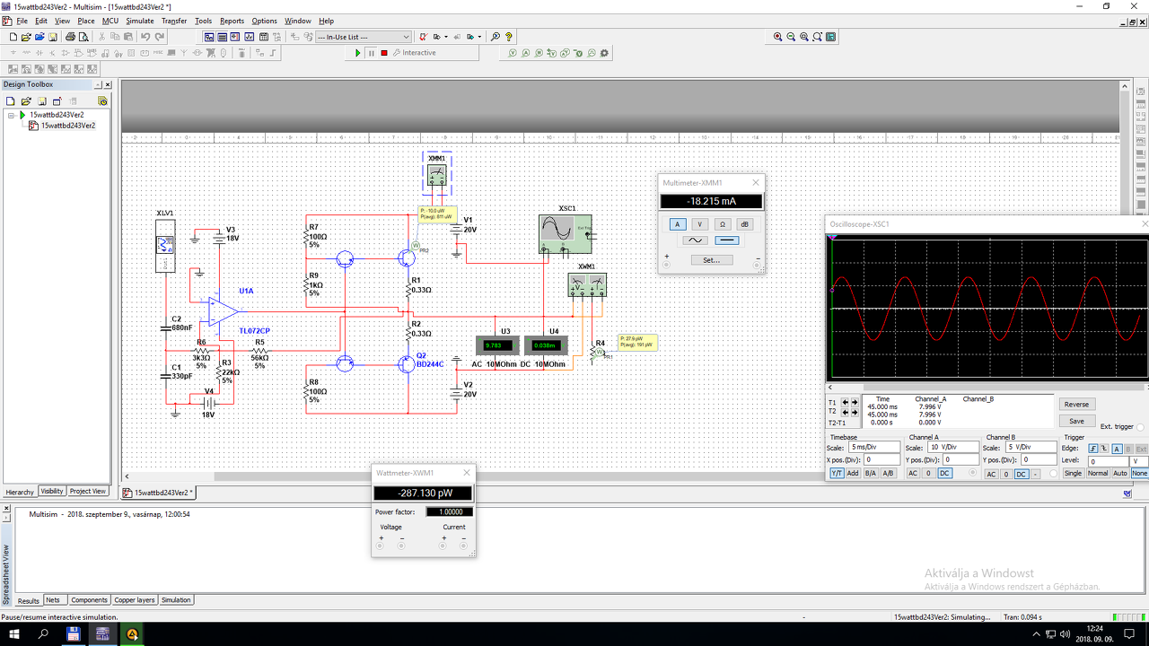Image resolution: width=1149 pixels, height=646 pixels.
Task: Choose AC sine wave mode on multimeter
Action: (x=695, y=240)
